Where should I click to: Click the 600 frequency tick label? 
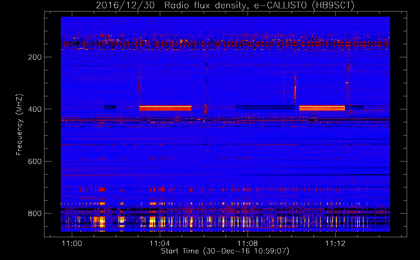[35, 161]
